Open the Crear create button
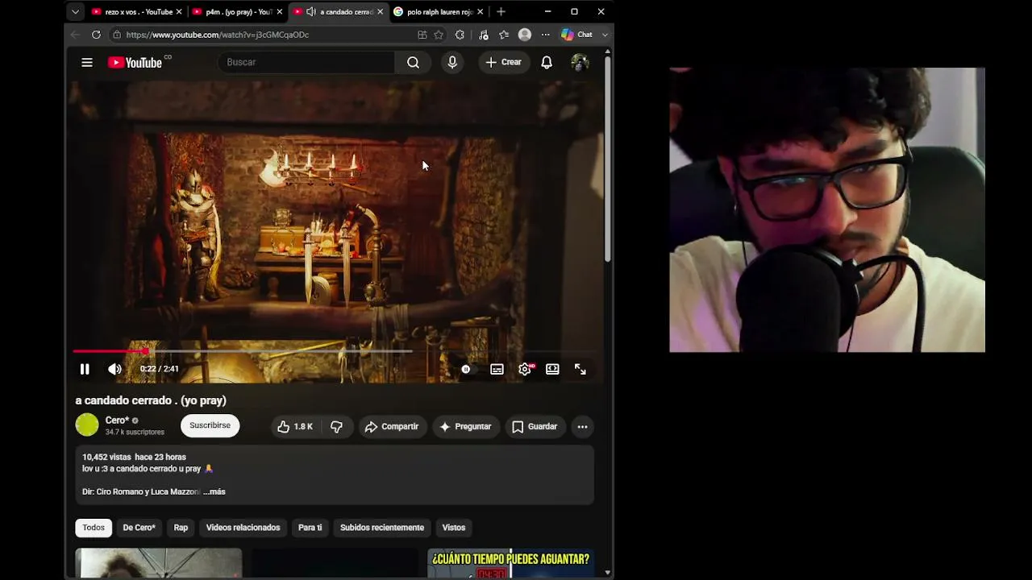The width and height of the screenshot is (1032, 580). click(x=503, y=62)
